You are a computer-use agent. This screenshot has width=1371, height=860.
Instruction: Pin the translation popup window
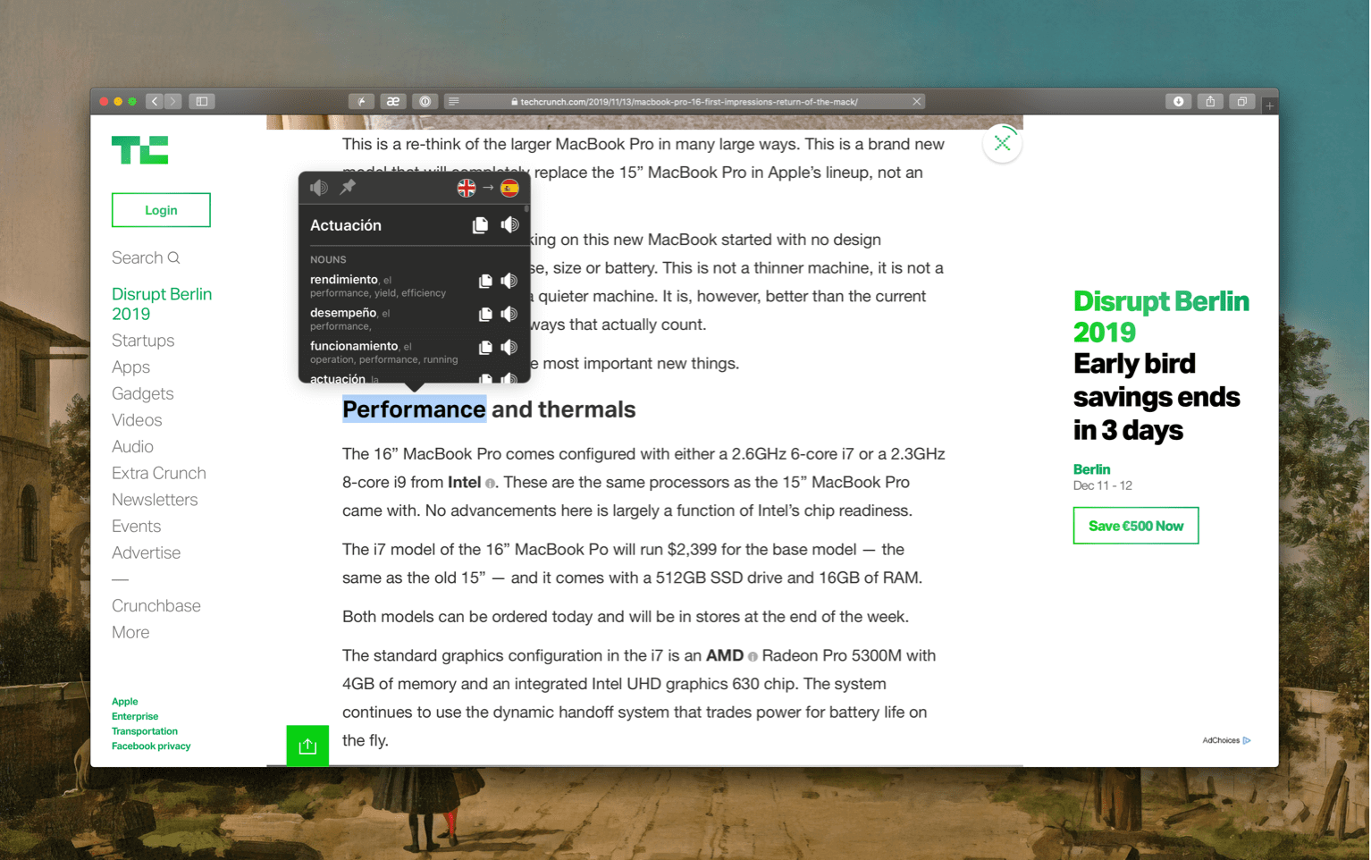click(x=348, y=186)
